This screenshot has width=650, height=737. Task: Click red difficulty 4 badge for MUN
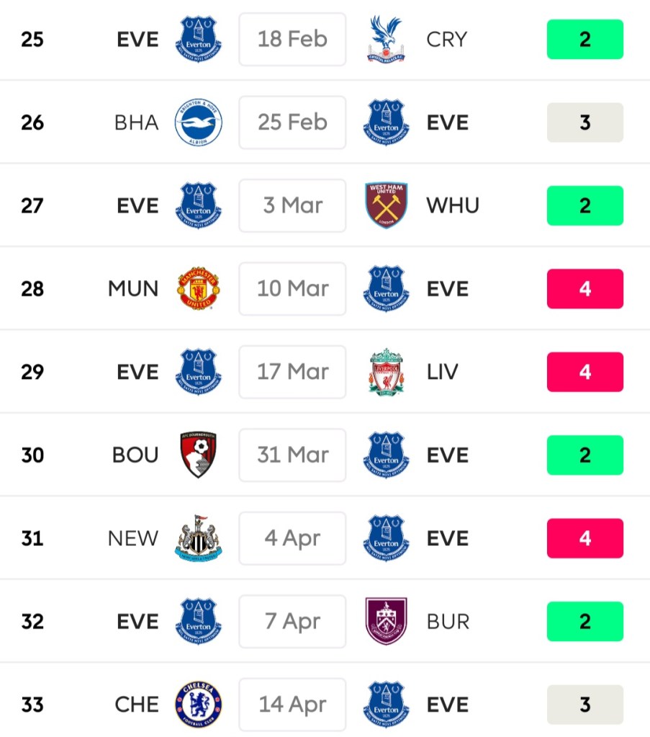pyautogui.click(x=584, y=289)
